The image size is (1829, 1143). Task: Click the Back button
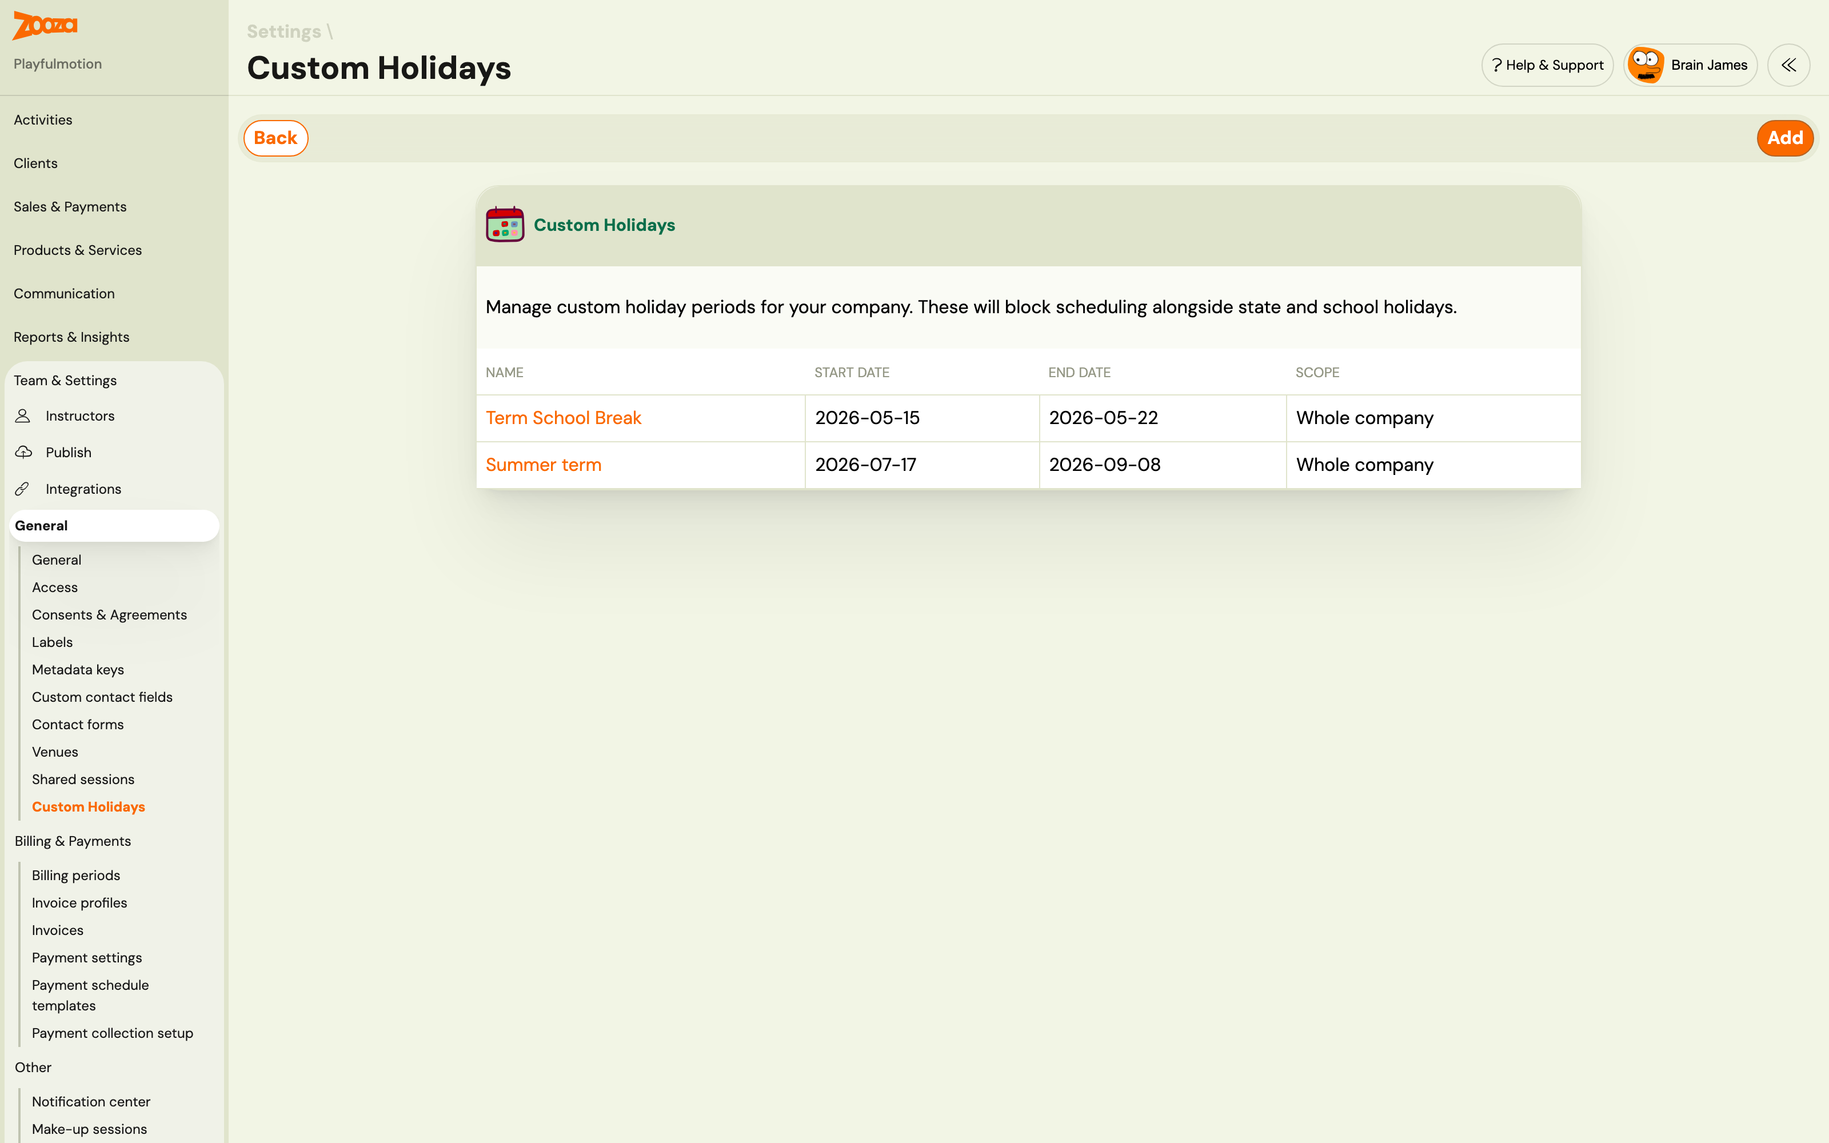point(275,138)
